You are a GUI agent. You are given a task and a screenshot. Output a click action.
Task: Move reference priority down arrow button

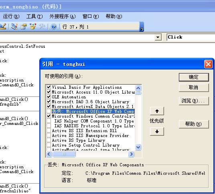pos(157,131)
